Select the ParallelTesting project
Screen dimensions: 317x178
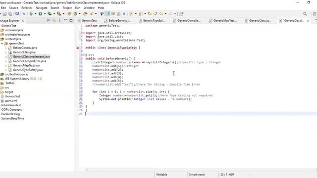(x=10, y=114)
